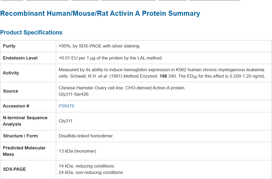Click the Accession # row label

pos(16,106)
